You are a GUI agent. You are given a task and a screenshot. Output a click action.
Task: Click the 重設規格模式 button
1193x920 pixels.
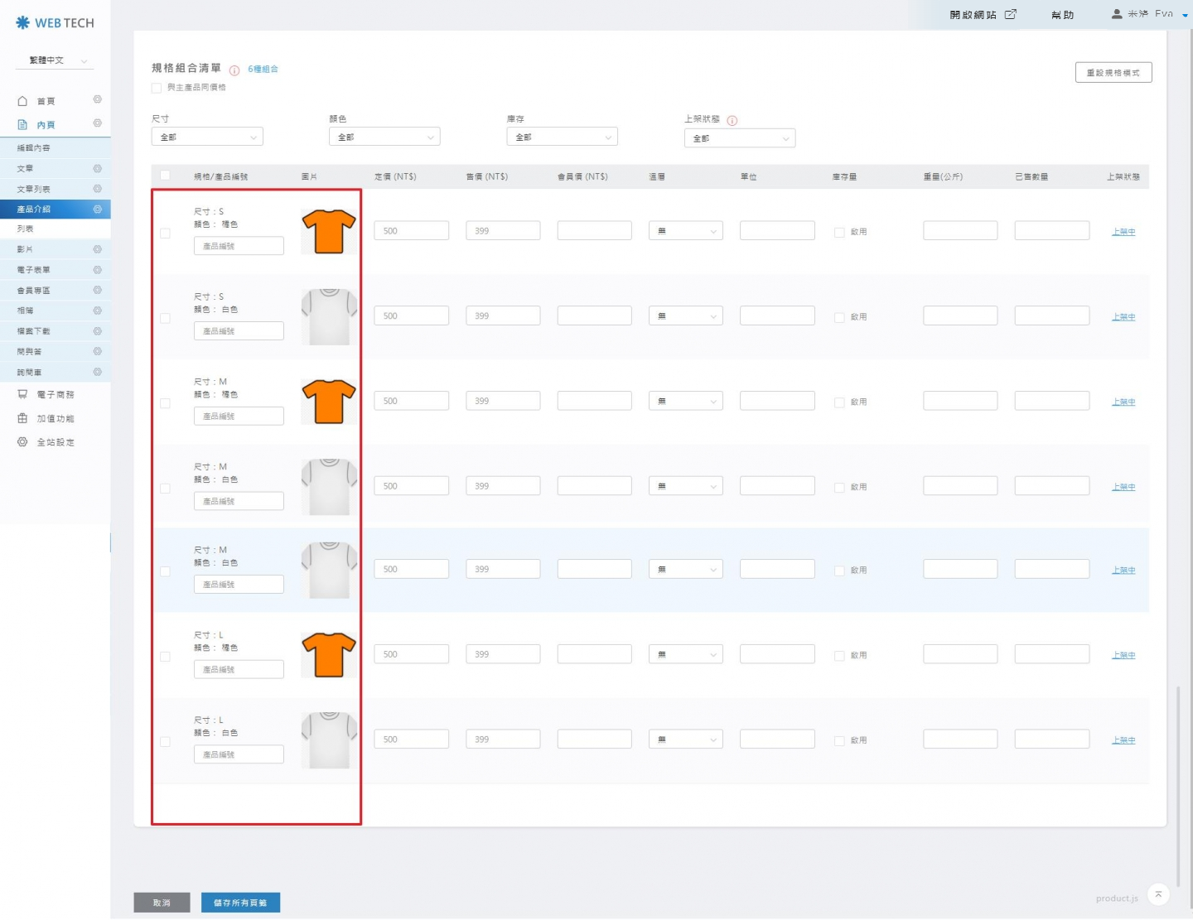click(1113, 73)
